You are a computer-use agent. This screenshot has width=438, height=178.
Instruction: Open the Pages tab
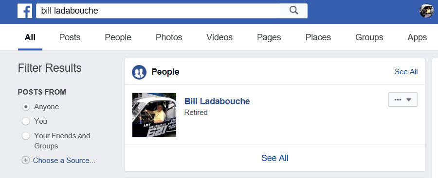point(269,37)
